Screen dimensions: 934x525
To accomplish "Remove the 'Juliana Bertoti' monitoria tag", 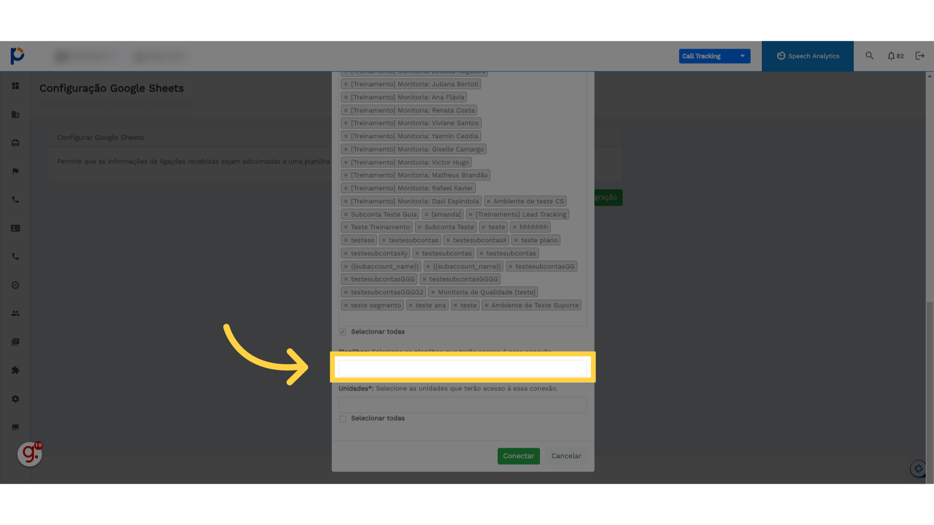I will 346,84.
